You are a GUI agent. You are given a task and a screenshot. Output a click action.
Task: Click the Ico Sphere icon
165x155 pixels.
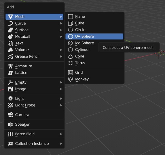point(70,43)
